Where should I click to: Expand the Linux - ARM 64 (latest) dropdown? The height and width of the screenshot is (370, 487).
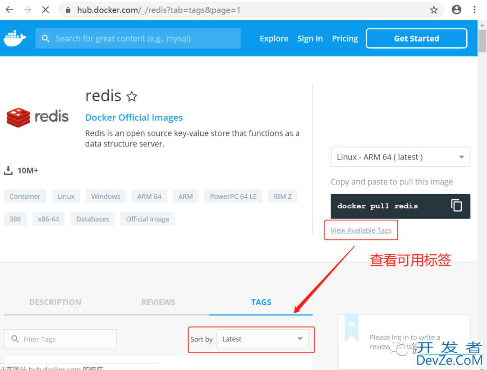tap(400, 157)
